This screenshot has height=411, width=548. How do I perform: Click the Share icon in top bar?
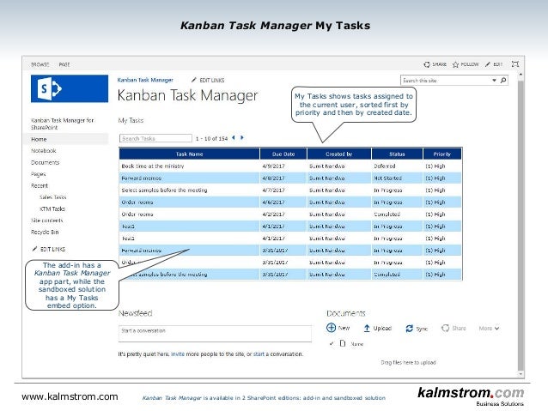point(427,64)
